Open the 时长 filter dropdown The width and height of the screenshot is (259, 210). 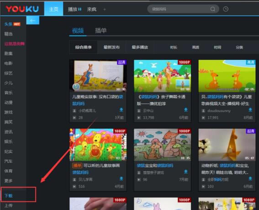[x=174, y=47]
